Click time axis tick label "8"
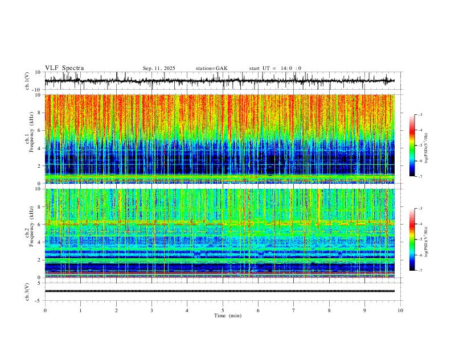 329,310
